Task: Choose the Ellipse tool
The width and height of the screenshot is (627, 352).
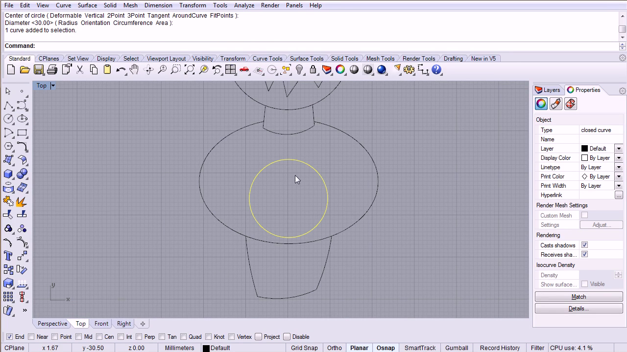Action: tap(22, 119)
